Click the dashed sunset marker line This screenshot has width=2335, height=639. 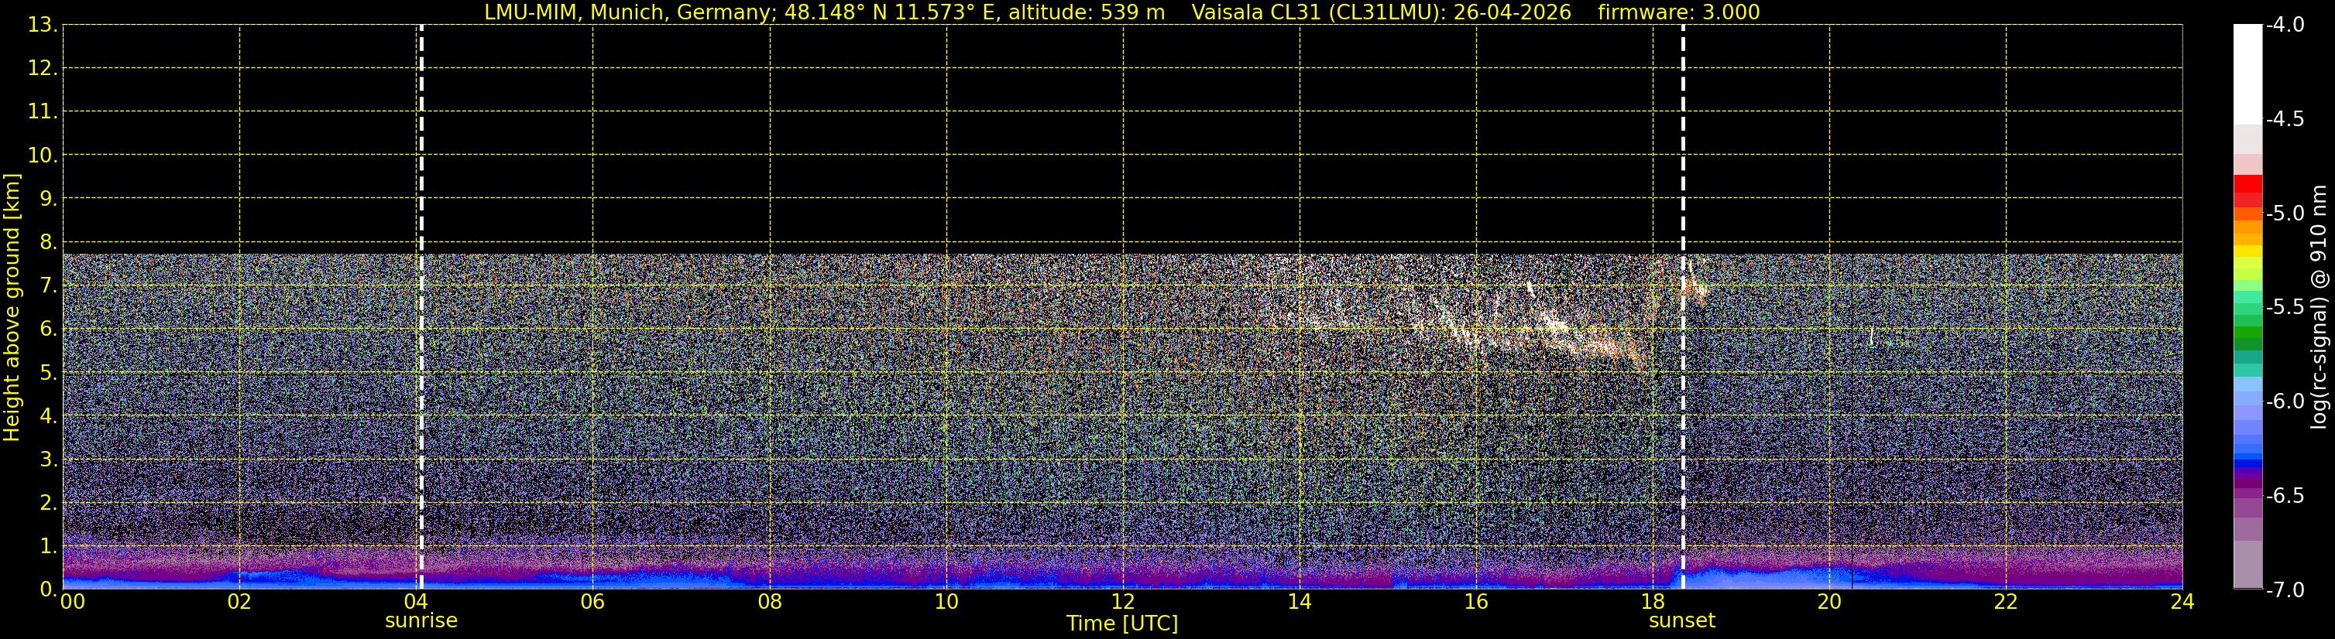pyautogui.click(x=1682, y=307)
